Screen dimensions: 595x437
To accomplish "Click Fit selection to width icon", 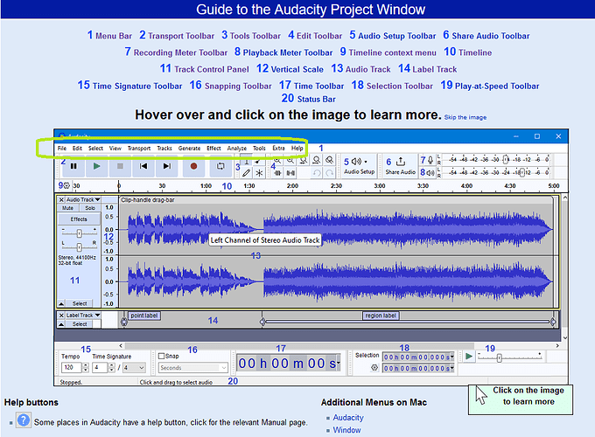I will click(x=304, y=161).
